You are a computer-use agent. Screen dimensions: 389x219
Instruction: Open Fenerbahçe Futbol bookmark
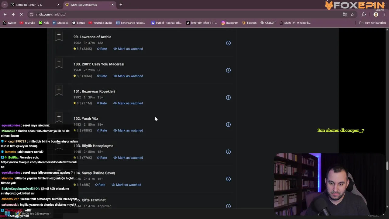[131, 23]
